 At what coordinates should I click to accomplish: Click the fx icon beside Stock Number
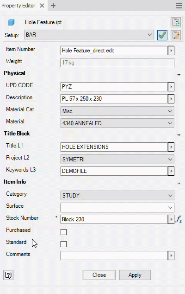(x=179, y=219)
